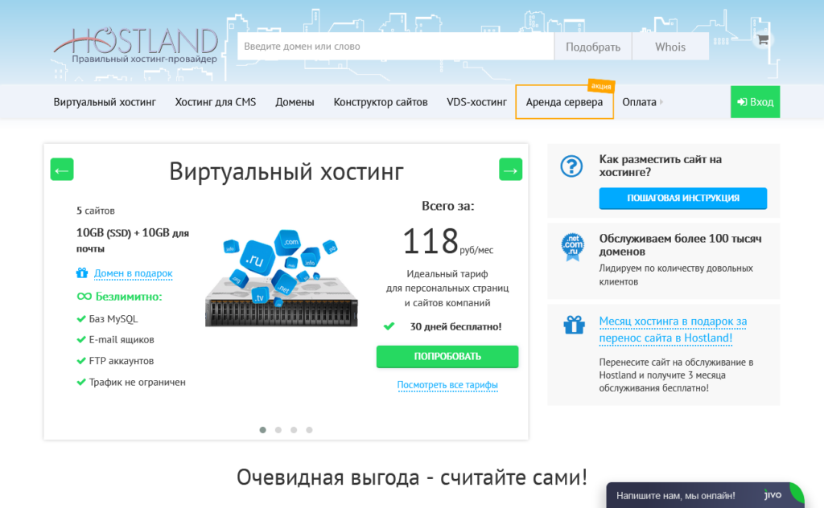Click the Whois button

click(x=670, y=47)
